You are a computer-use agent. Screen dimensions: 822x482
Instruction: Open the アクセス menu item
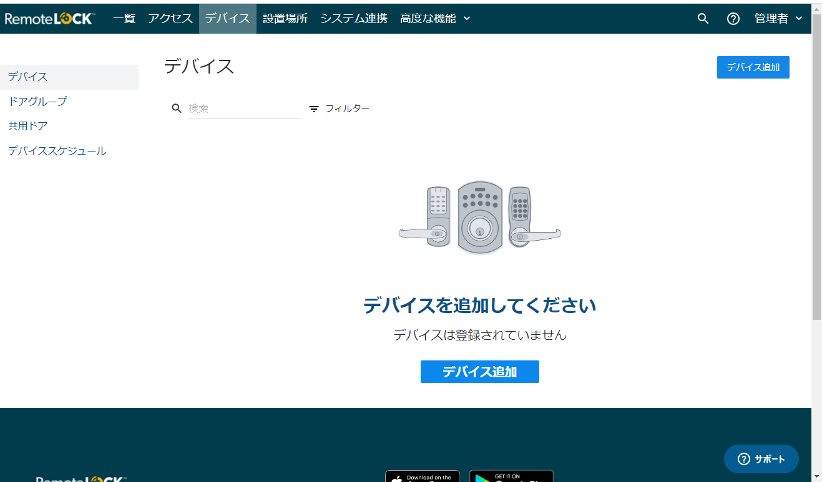coord(170,19)
